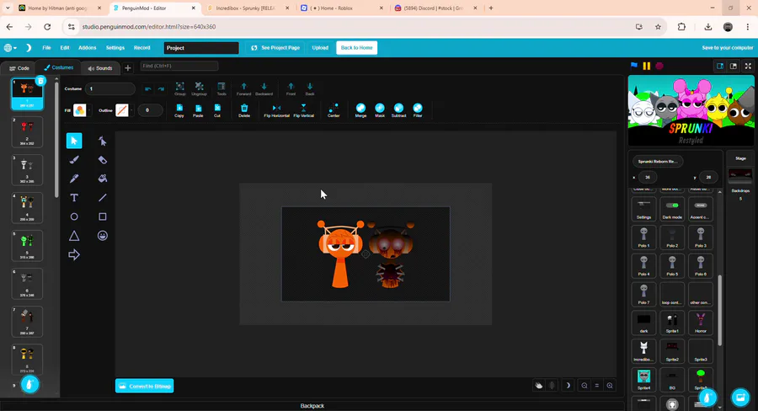This screenshot has height=411, width=758.
Task: Select the Circle tool
Action: pyautogui.click(x=74, y=216)
